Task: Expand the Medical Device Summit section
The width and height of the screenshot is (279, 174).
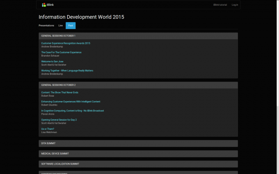Action: (x=138, y=154)
